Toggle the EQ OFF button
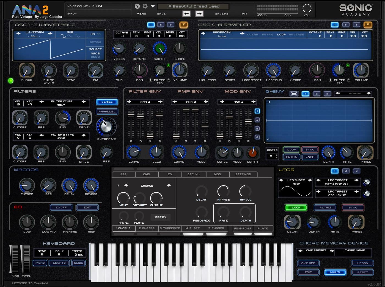 click(x=61, y=207)
